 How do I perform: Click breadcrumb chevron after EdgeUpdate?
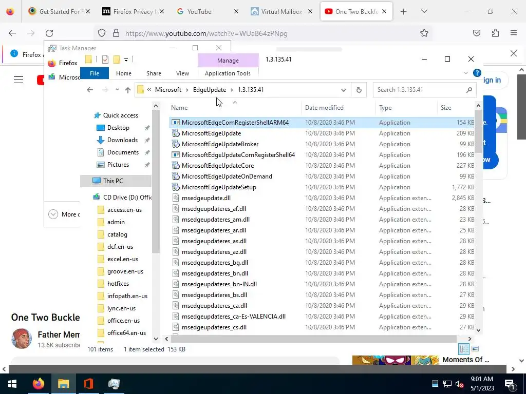tap(232, 90)
